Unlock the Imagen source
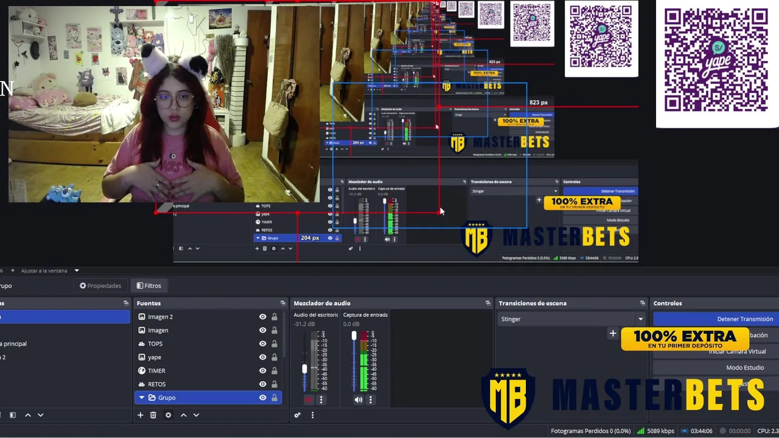Image resolution: width=779 pixels, height=438 pixels. pos(274,330)
